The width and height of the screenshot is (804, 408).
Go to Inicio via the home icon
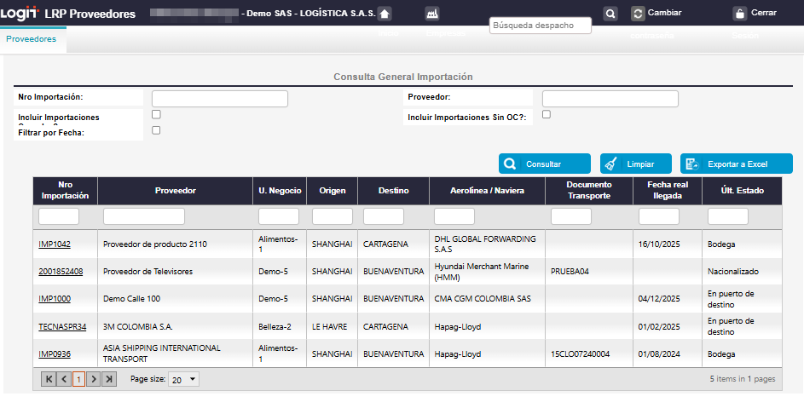pos(385,14)
